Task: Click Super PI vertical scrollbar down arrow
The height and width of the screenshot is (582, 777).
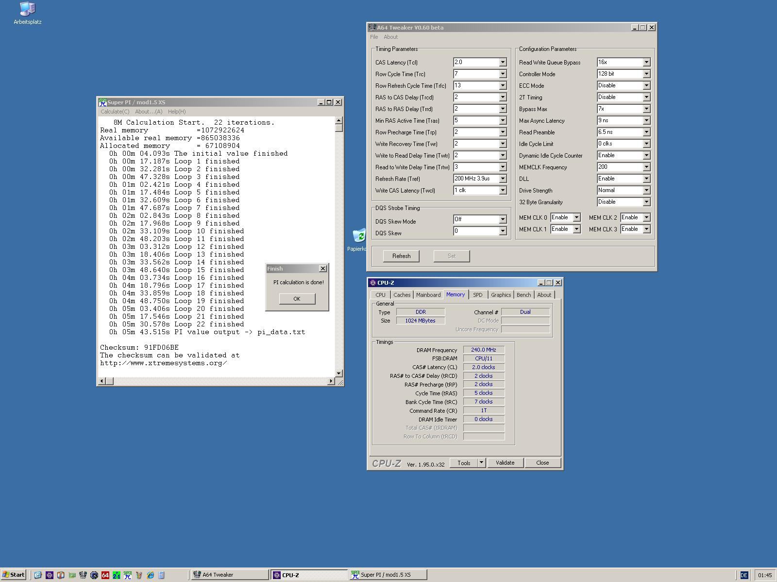Action: pyautogui.click(x=339, y=373)
